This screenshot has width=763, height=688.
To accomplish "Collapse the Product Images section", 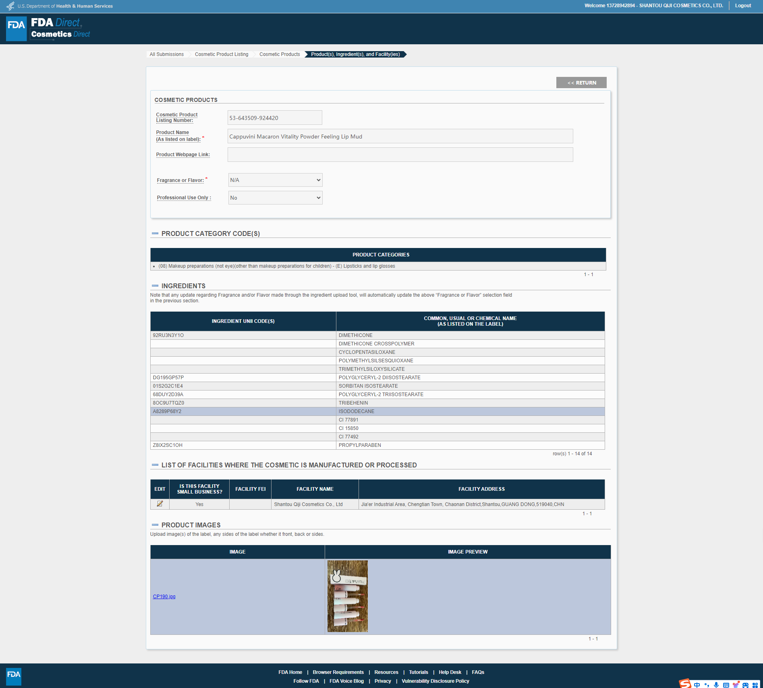I will coord(155,525).
